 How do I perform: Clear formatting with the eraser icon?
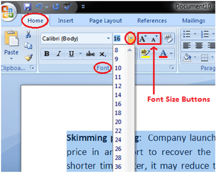168,39
